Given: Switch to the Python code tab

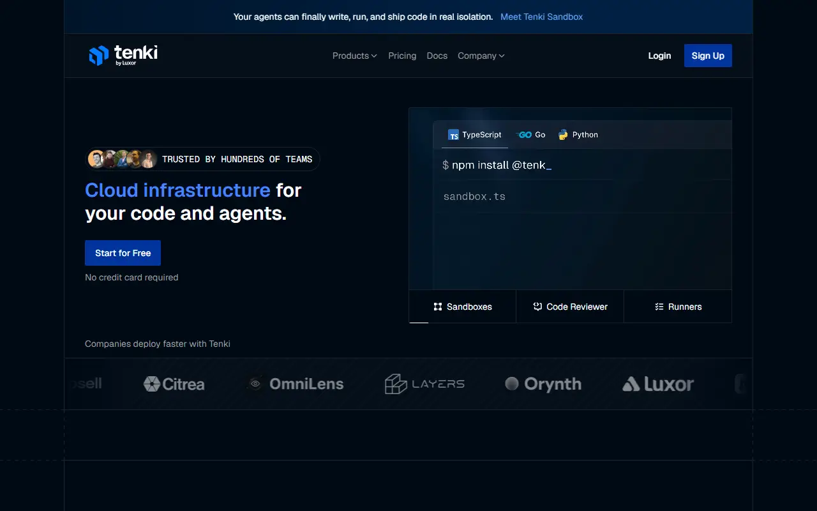Looking at the screenshot, I should (x=578, y=135).
